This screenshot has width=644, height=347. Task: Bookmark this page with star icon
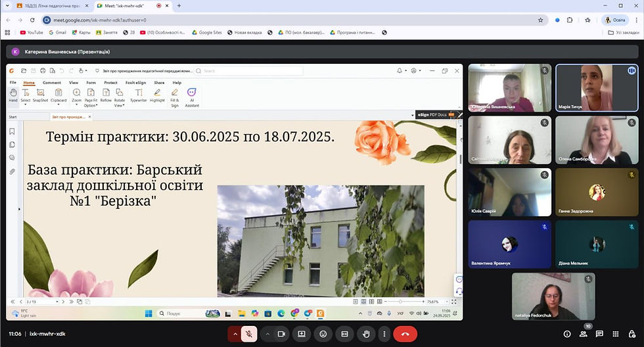point(540,20)
